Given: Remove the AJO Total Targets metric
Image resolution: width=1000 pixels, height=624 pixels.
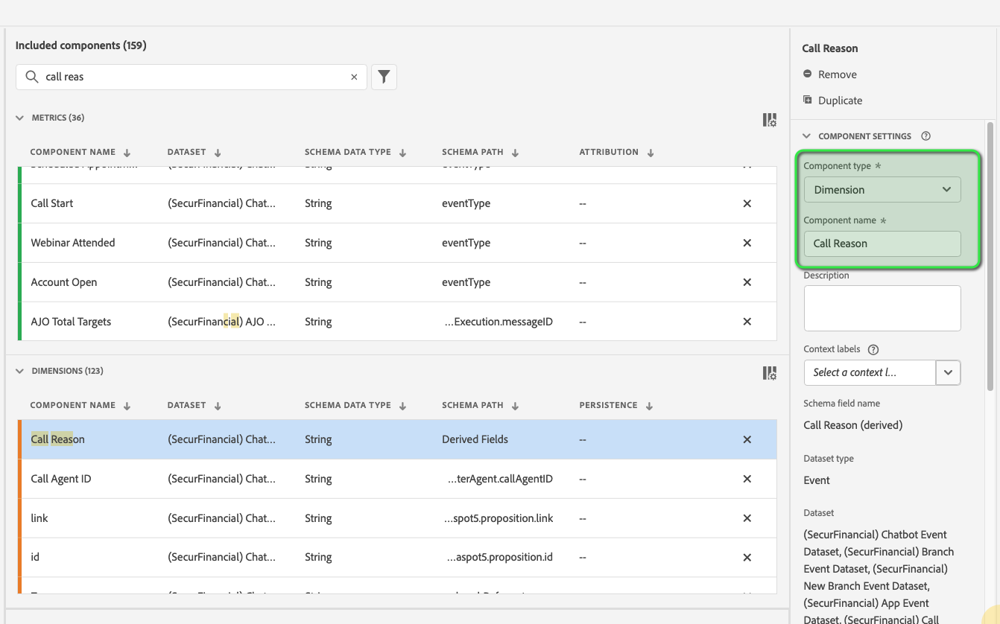Looking at the screenshot, I should click(x=747, y=322).
